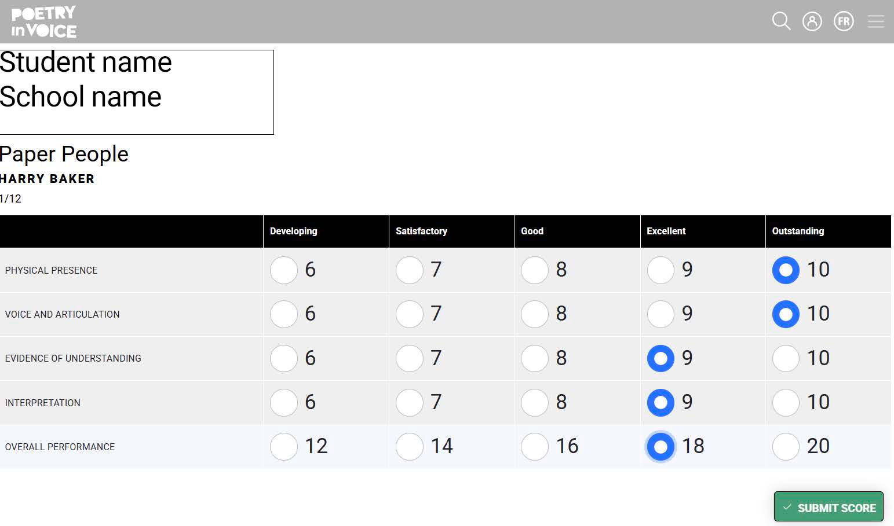This screenshot has height=526, width=894.
Task: Select 7 for Voice and Articulation
Action: [410, 314]
